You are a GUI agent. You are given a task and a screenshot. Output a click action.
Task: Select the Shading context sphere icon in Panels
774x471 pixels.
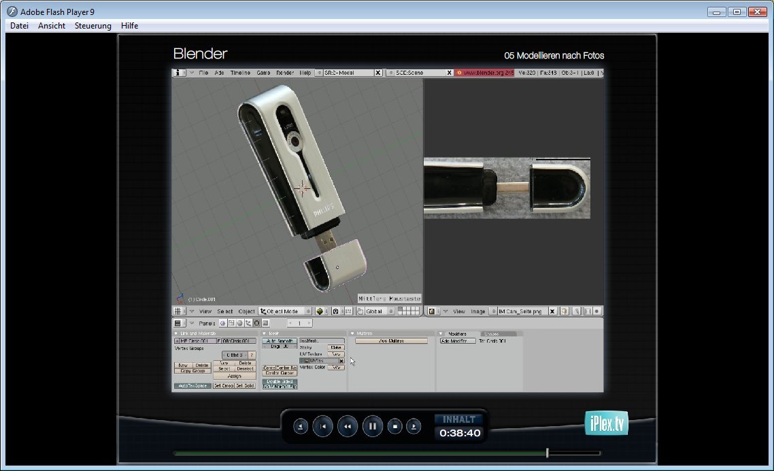(x=239, y=323)
